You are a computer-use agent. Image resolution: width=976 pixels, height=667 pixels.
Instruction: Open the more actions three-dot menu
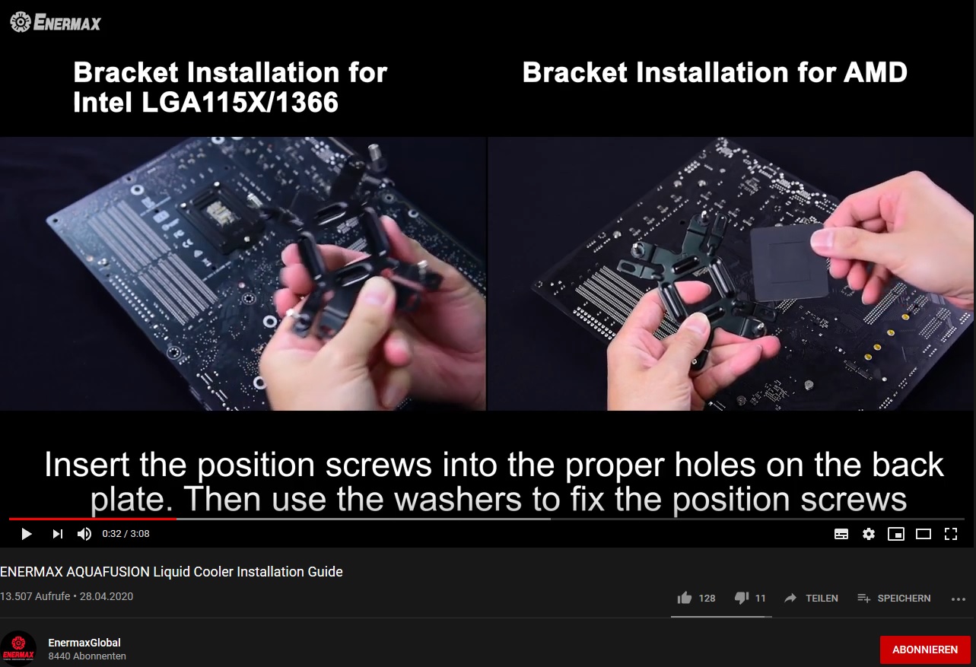tap(959, 599)
